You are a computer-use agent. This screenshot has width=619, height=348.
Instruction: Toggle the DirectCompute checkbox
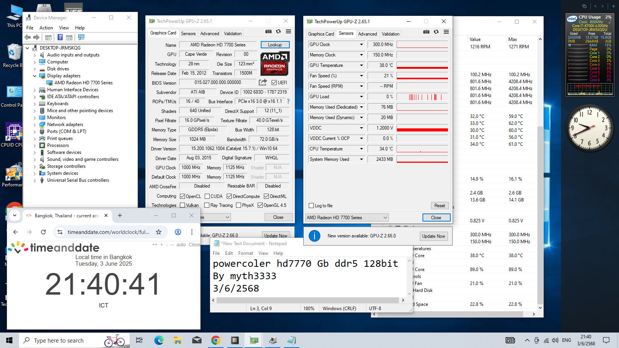coord(229,196)
